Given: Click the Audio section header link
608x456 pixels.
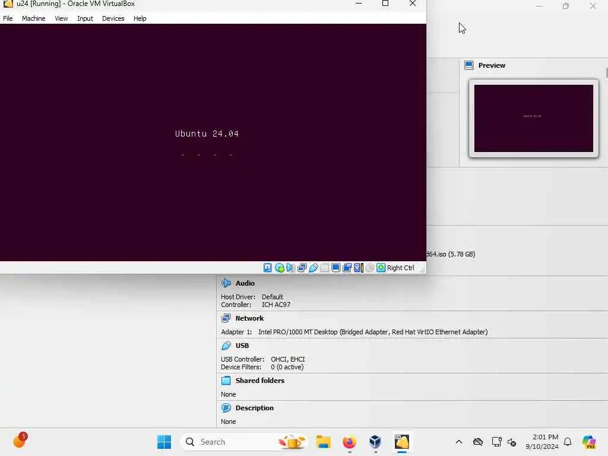Looking at the screenshot, I should [245, 283].
